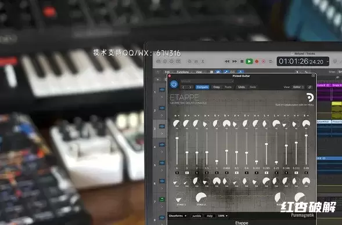Toggle the blue plugin power button
342x225 pixels.
point(174,84)
